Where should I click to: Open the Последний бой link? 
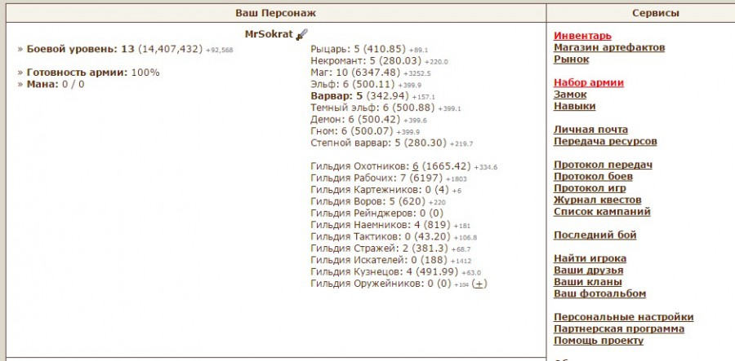(595, 236)
